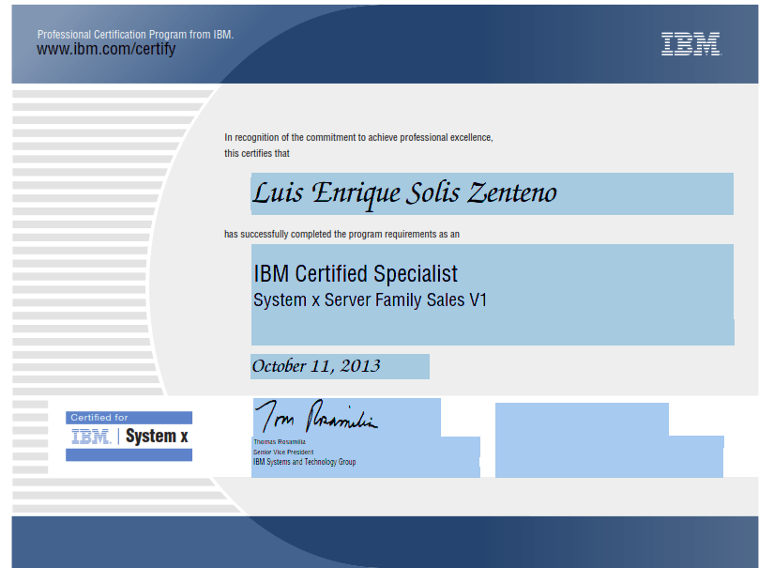Viewport: 774px width, 568px height.
Task: Click the date 'October 11, 2013'
Action: coord(316,366)
